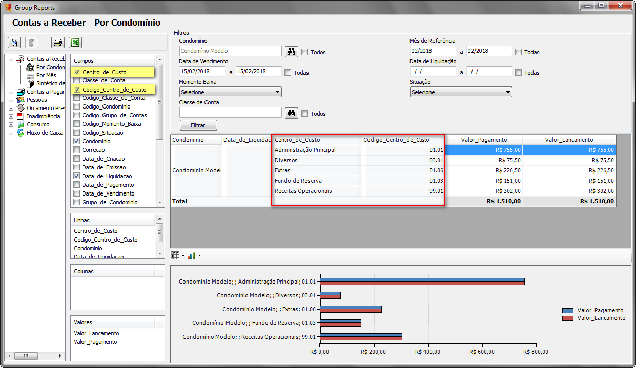Collapse the Contas a Receber tree node
Viewport: 636px width, 368px height.
coord(11,59)
